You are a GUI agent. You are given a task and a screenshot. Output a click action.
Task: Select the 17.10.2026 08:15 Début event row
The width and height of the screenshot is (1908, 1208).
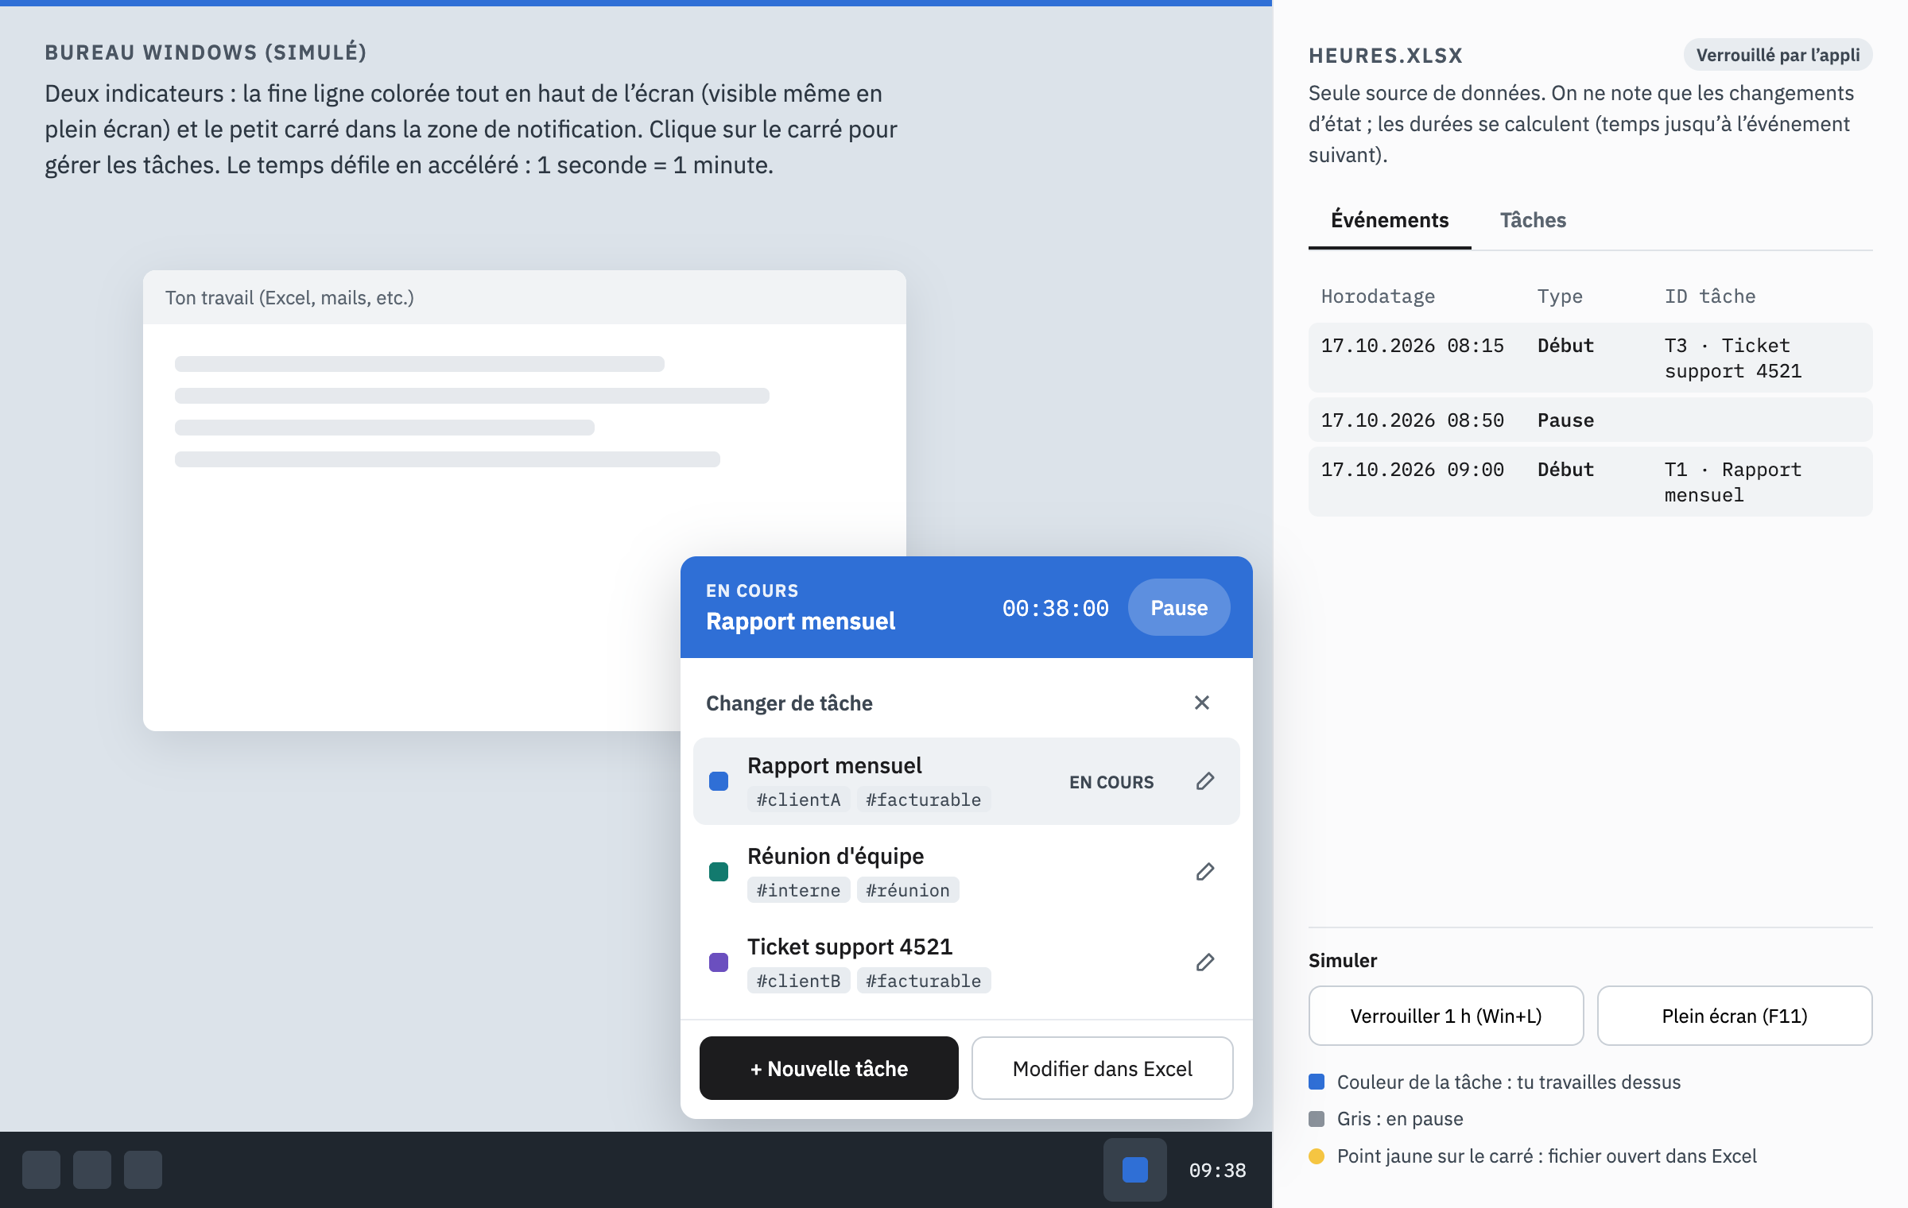click(1590, 358)
